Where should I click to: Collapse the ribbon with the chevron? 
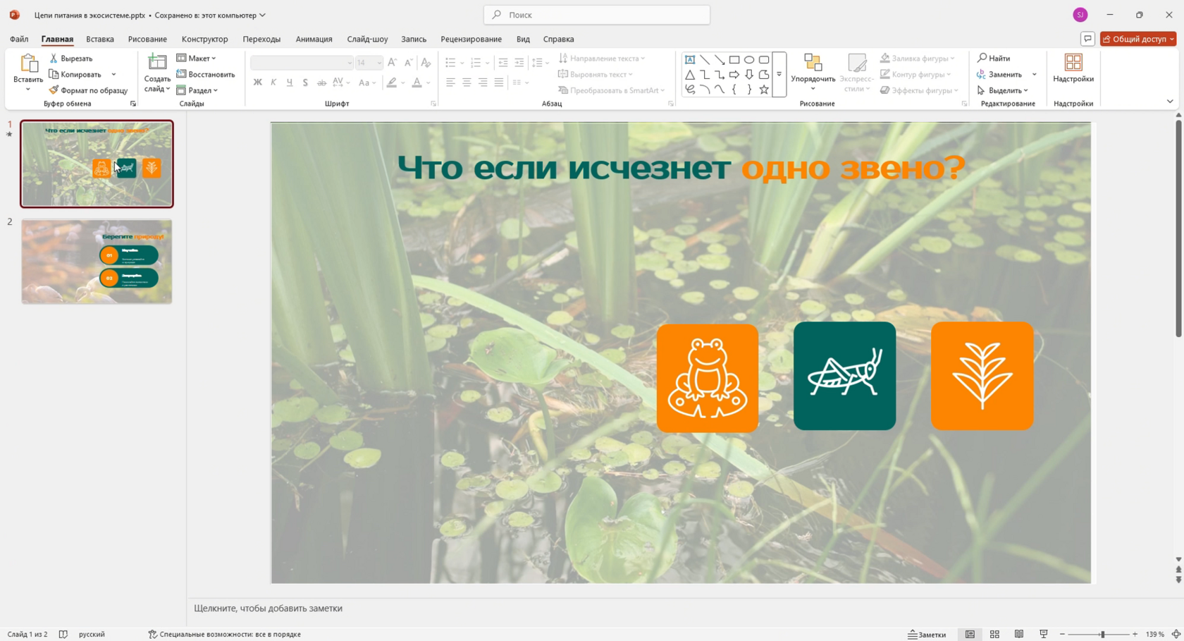(x=1170, y=102)
